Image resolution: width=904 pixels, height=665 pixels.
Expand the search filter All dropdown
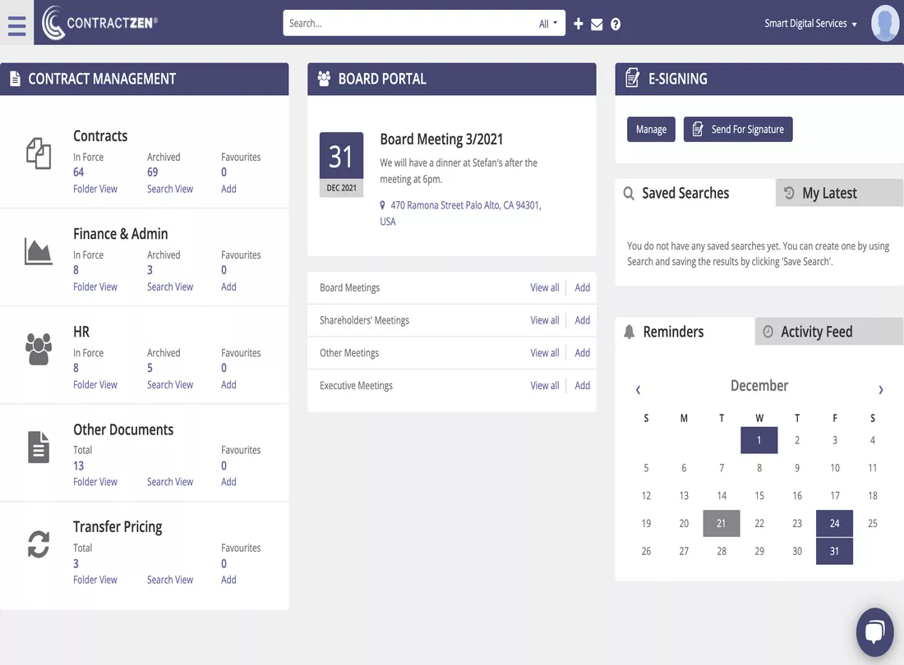pos(547,24)
